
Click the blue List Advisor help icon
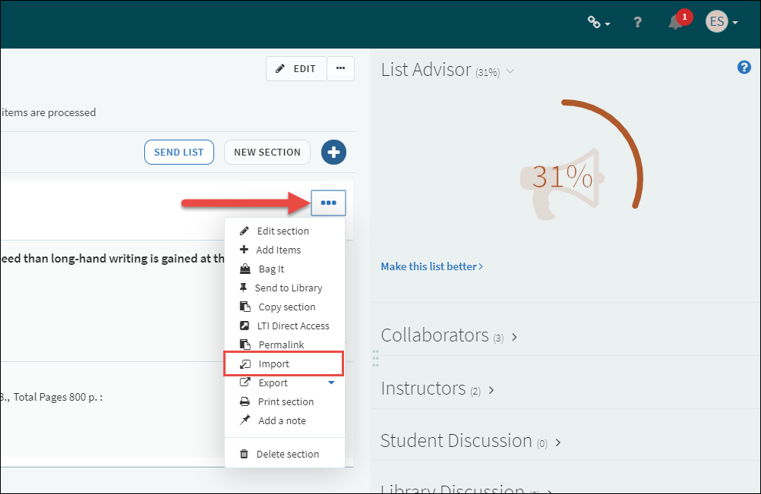coord(744,68)
